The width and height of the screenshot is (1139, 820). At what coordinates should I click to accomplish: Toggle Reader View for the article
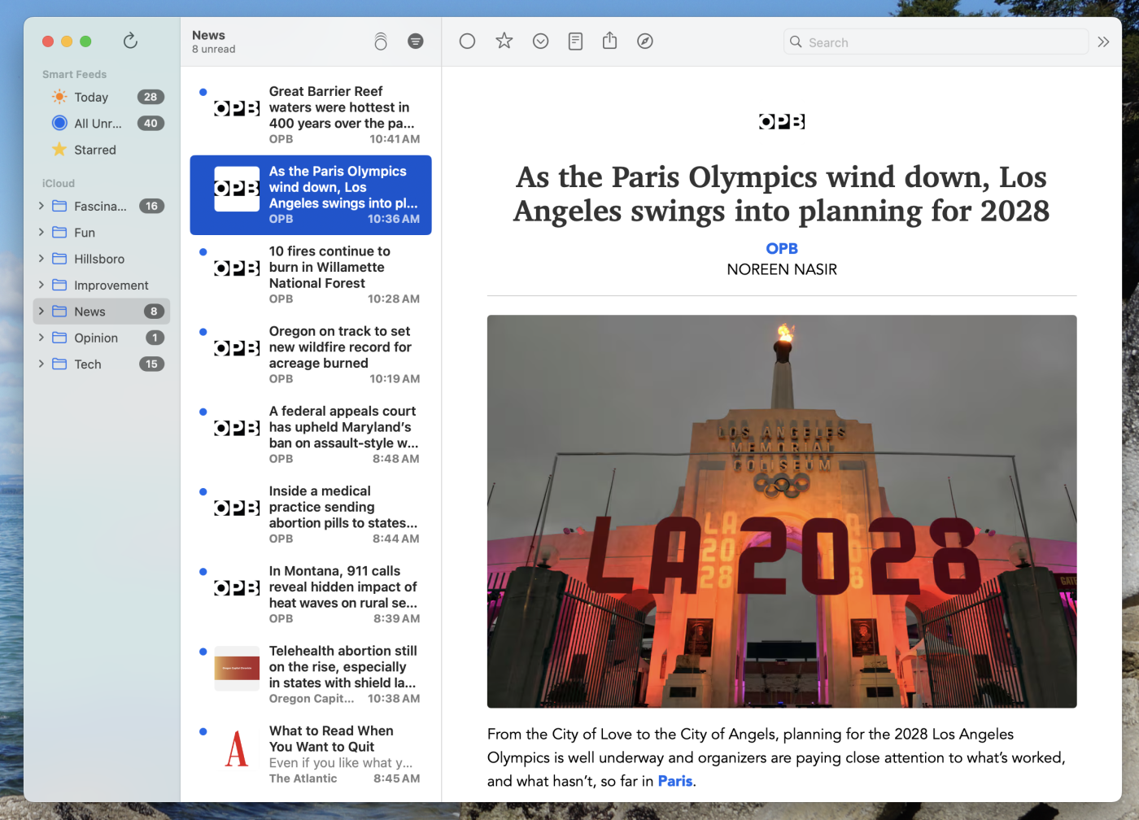[x=575, y=41]
